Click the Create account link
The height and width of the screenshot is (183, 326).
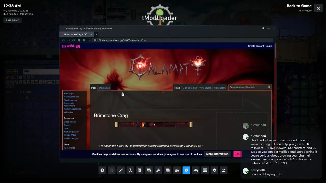[x=256, y=46]
